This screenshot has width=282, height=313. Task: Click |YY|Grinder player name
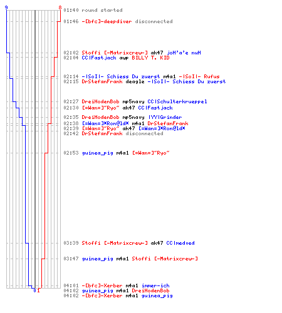pyautogui.click(x=165, y=117)
